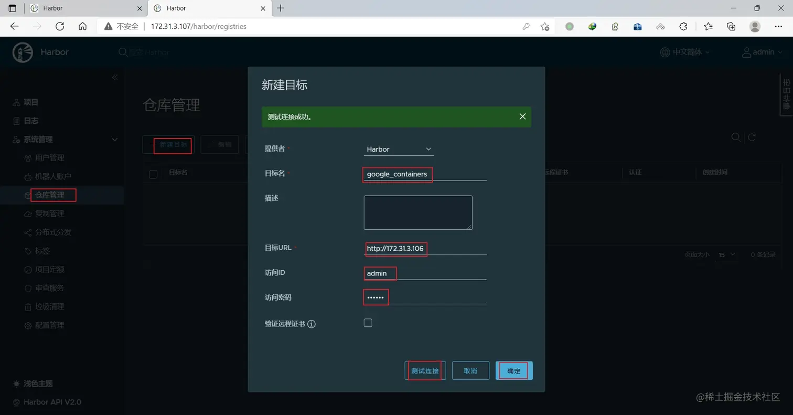Open 分布式分发 in the sidebar
The width and height of the screenshot is (793, 415).
53,232
